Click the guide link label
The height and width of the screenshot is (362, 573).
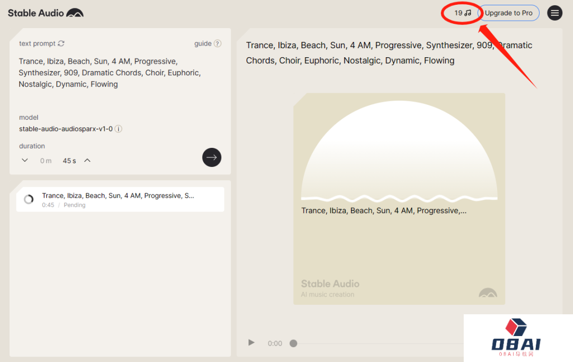click(x=203, y=43)
